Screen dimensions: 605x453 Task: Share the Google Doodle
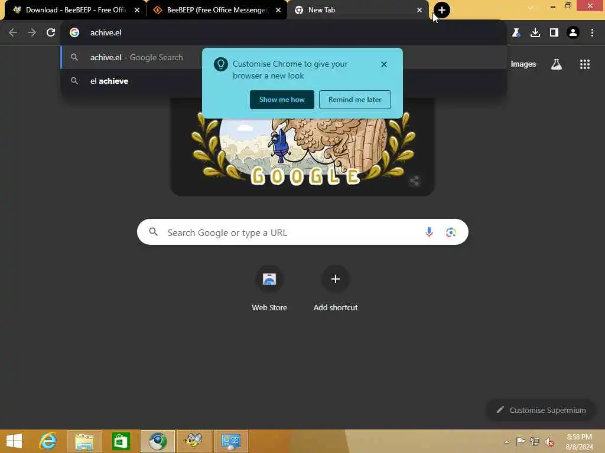414,180
